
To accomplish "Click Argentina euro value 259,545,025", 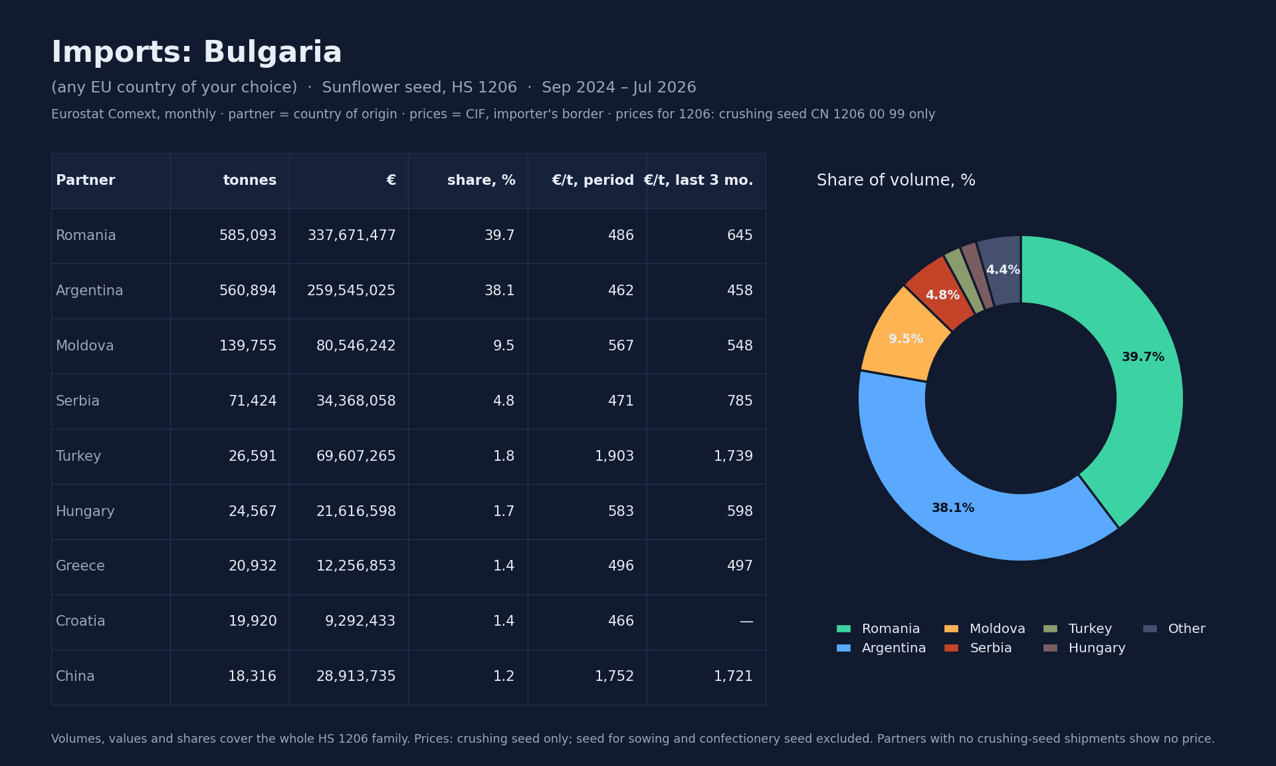I will pyautogui.click(x=352, y=291).
